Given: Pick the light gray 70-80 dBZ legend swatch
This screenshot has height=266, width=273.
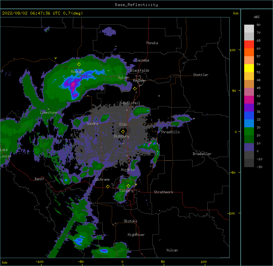Looking at the screenshot, I should (x=249, y=29).
